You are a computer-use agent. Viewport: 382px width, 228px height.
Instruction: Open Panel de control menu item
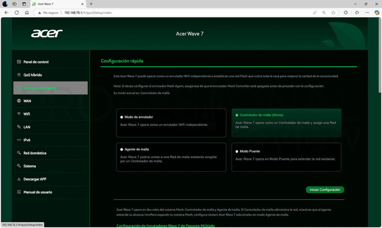(50, 62)
